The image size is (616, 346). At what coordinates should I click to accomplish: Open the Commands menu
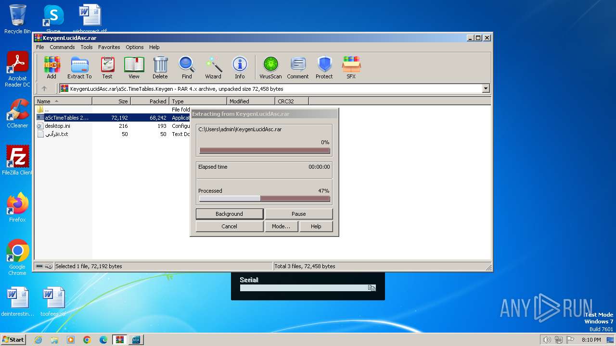point(62,47)
